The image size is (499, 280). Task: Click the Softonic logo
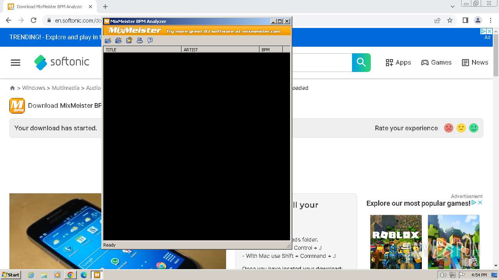62,62
